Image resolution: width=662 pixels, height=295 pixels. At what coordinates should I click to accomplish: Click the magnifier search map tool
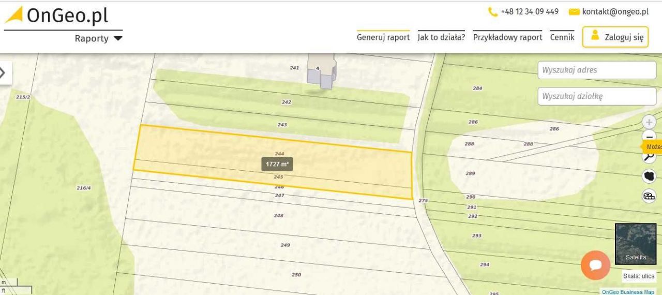[649, 157]
